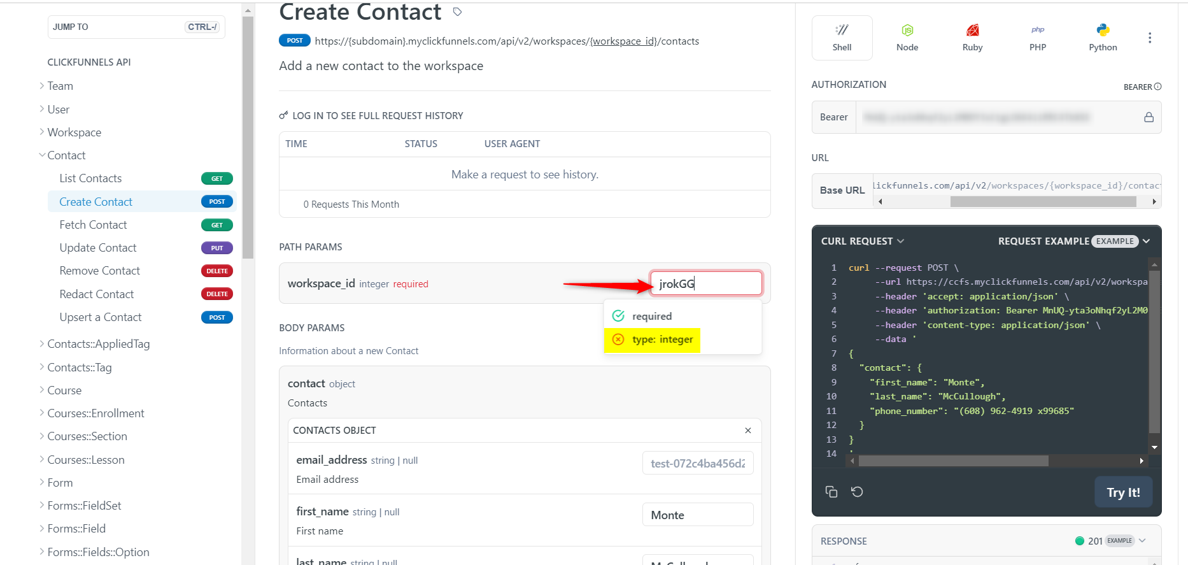Open the cURL Request dropdown
Viewport: 1188px width, 565px height.
pyautogui.click(x=863, y=241)
